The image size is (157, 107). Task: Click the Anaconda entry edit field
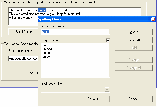(x=23, y=59)
